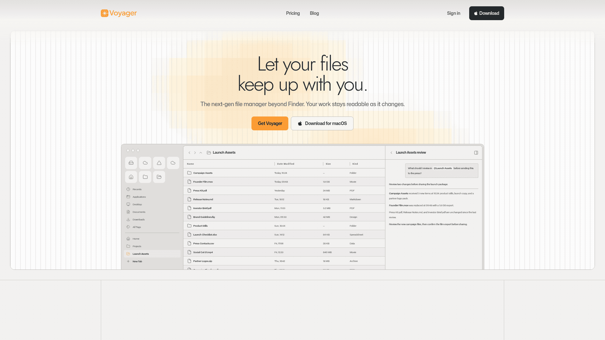The height and width of the screenshot is (340, 605).
Task: Go back with the left chevron in file browser
Action: (x=189, y=153)
